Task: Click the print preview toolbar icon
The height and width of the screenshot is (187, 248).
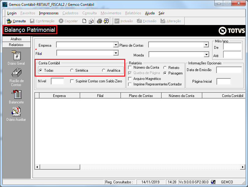Action: 91,21
